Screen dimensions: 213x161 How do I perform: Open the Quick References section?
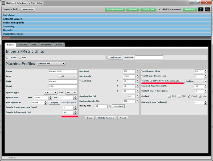14,34
